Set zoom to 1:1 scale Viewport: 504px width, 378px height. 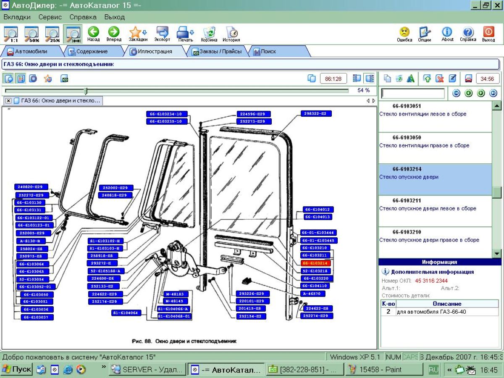pos(11,34)
